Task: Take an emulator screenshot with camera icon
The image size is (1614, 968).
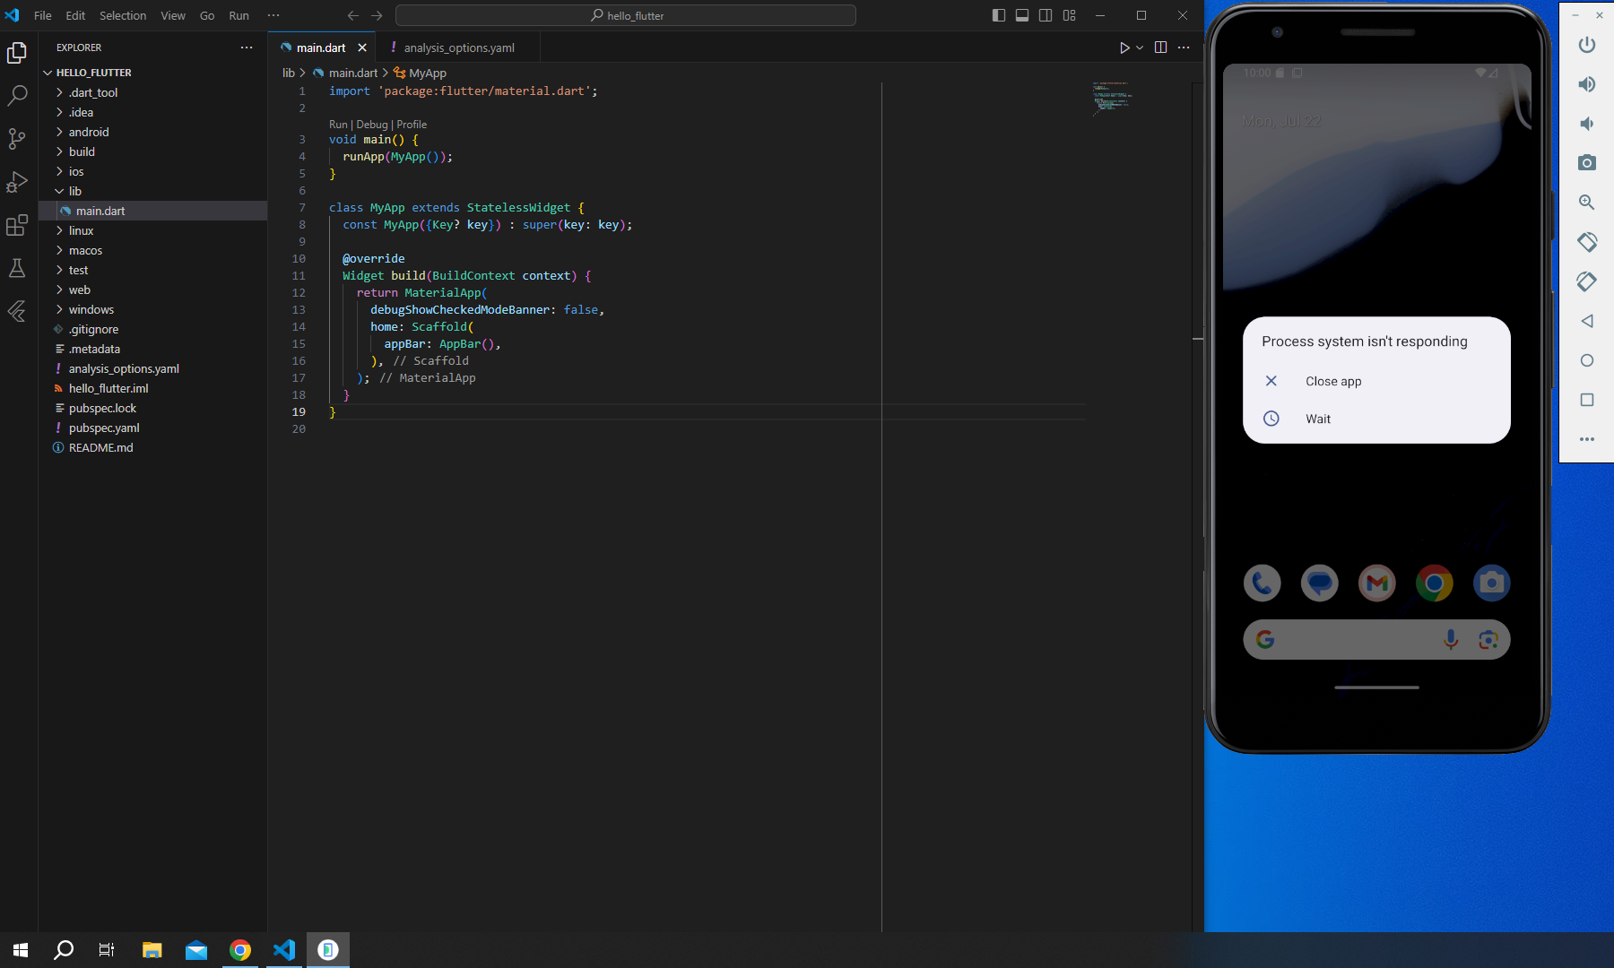Action: (x=1587, y=163)
